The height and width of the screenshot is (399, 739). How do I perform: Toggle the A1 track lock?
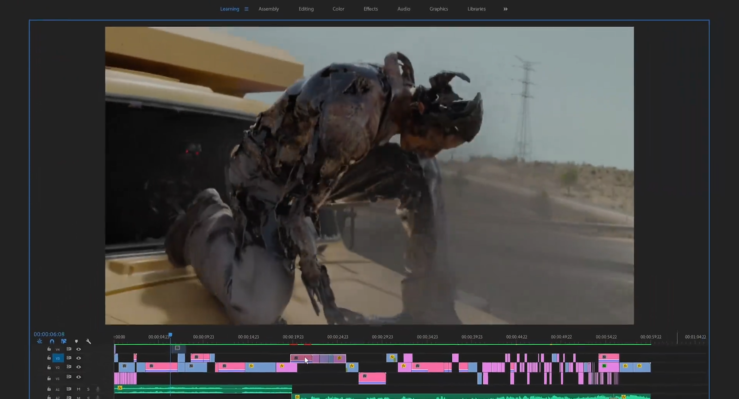pos(49,389)
